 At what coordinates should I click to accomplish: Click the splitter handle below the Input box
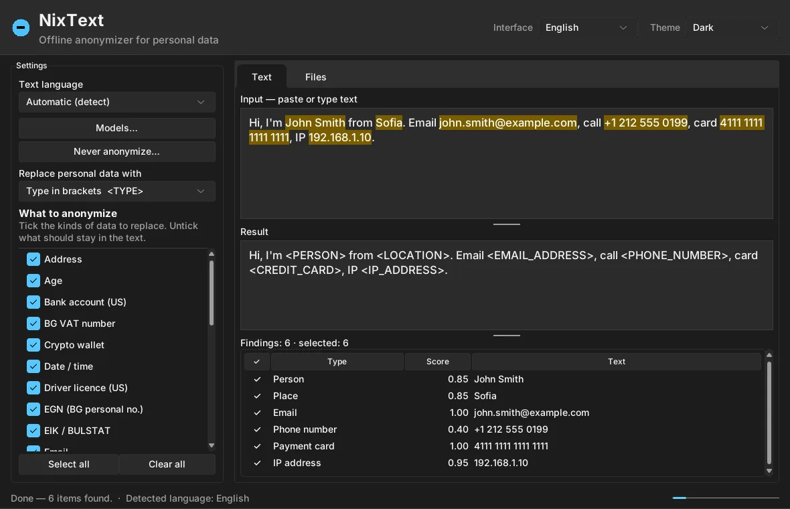pos(506,224)
